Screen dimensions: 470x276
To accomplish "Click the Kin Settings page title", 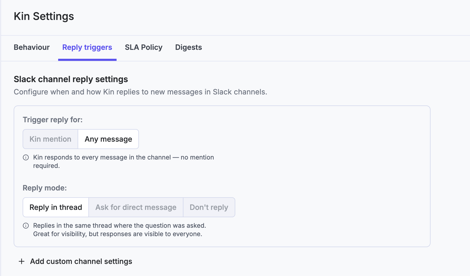I will click(44, 16).
